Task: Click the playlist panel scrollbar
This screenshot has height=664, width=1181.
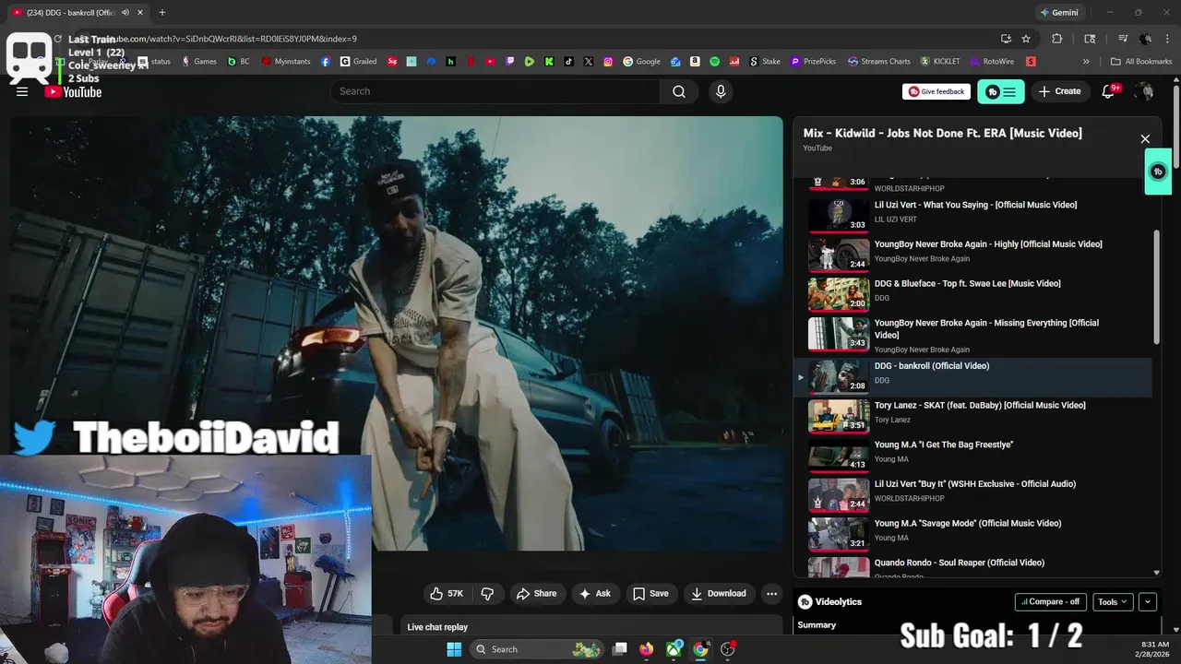Action: coord(1157,286)
